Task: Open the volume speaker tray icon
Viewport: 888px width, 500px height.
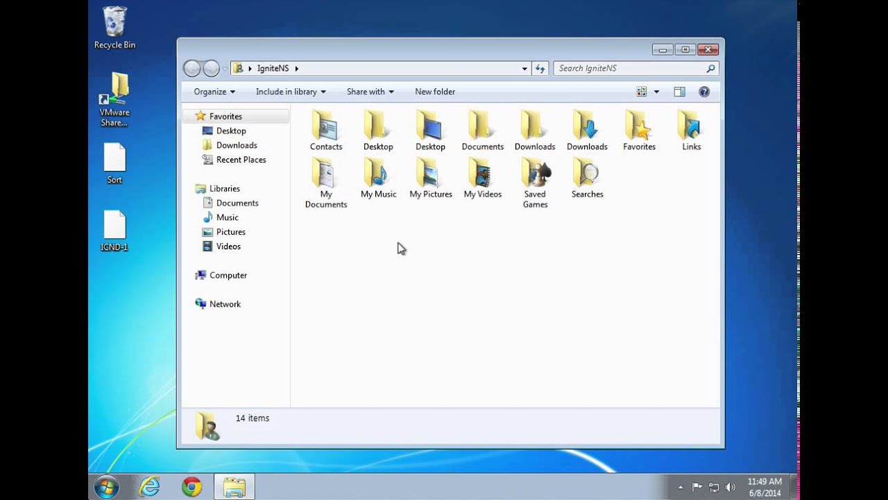Action: coord(731,487)
